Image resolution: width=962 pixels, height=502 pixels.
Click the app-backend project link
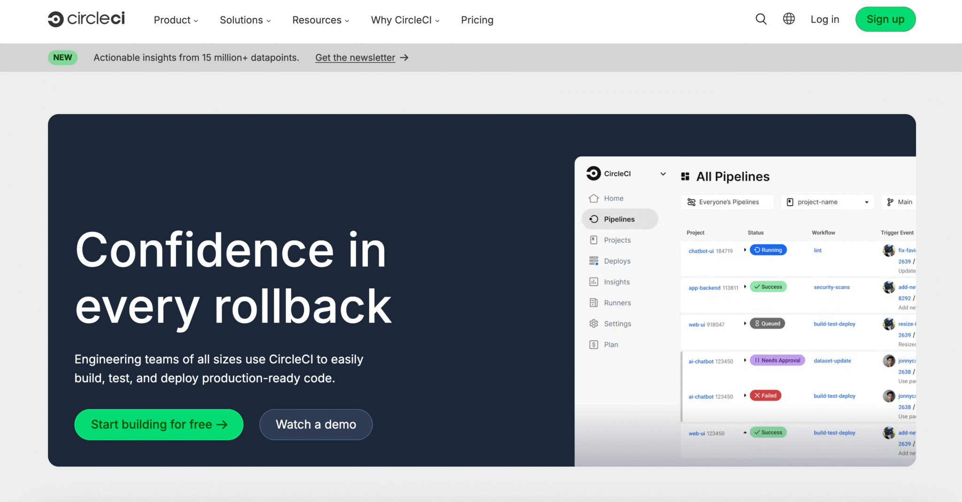(704, 288)
